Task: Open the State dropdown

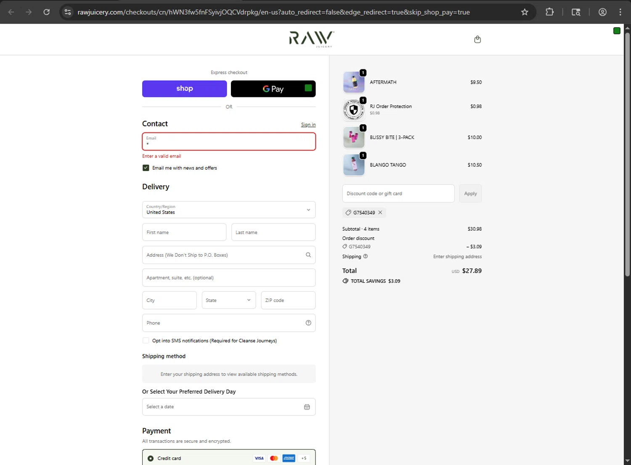Action: coord(229,300)
